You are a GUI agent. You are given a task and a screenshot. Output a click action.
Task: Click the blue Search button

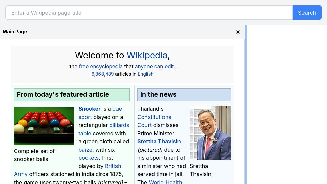[x=307, y=13]
